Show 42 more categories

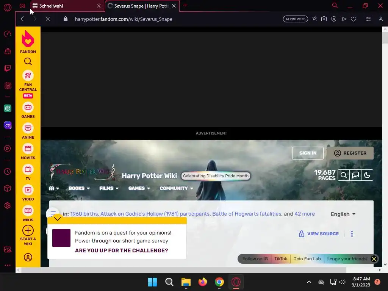305,214
